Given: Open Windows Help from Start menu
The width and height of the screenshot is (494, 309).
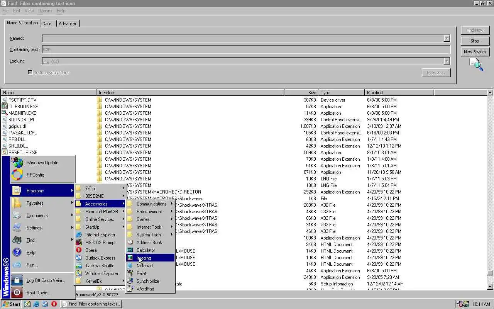Looking at the screenshot, I should coord(42,253).
